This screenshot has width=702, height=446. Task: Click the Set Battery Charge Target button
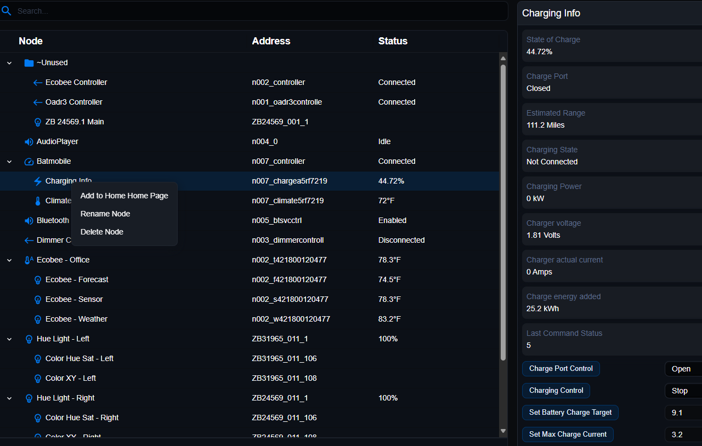(x=570, y=412)
